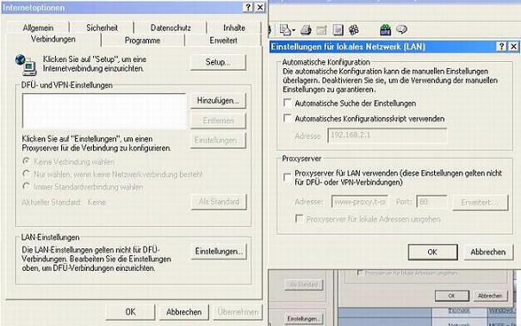This screenshot has width=521, height=326.
Task: Check Proxyserver für LAN verwenden
Action: (x=288, y=177)
